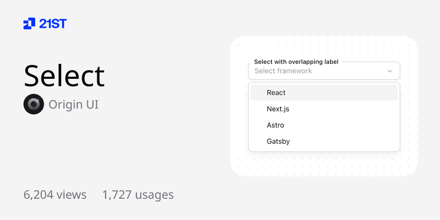Click dotted preview area above the select label
Image resolution: width=440 pixels, height=220 pixels.
click(324, 48)
